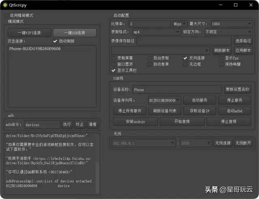
Task: Click 选择路径 button
Action: click(x=243, y=41)
